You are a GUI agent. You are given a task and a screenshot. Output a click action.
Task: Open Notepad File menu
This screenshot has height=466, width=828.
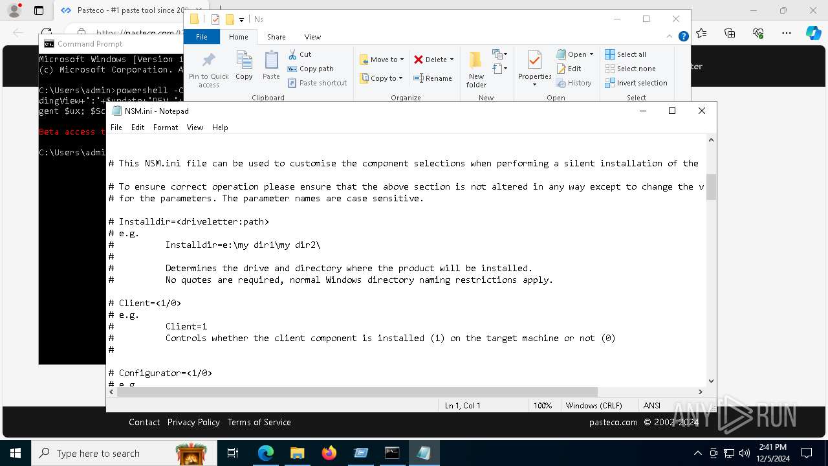(x=116, y=128)
